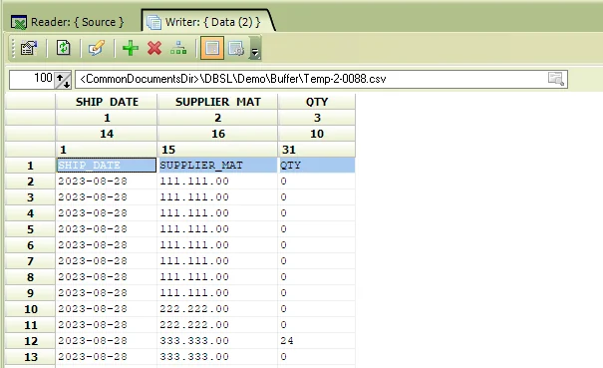
Task: Click 111.111.00 cell in row 4
Action: point(217,213)
